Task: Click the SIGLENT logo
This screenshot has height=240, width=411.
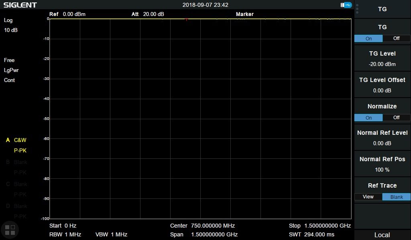Action: (x=20, y=5)
